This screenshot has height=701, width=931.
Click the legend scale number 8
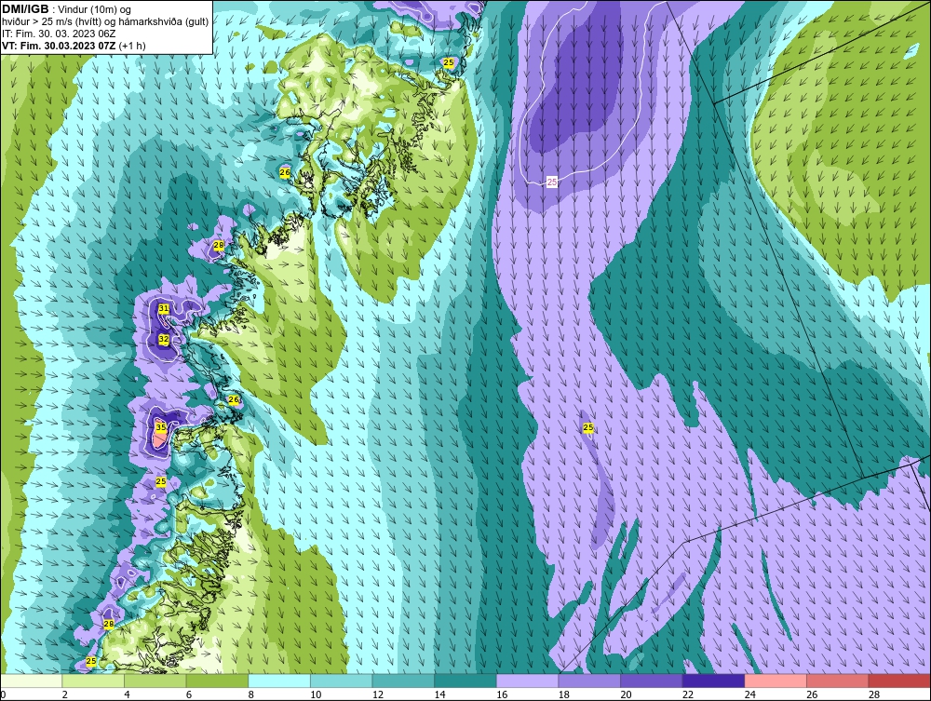point(251,694)
